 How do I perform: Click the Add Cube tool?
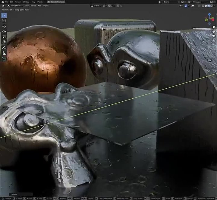tap(4, 59)
